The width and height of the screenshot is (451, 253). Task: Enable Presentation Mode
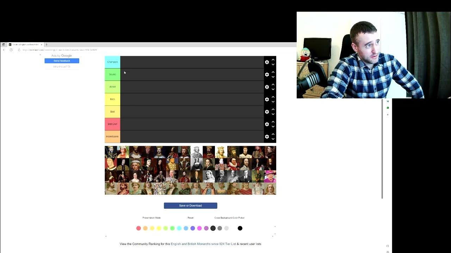(152, 218)
